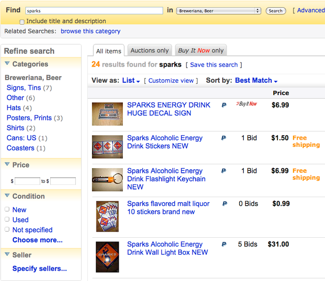Click Customize view link
This screenshot has width=325, height=281.
point(171,80)
